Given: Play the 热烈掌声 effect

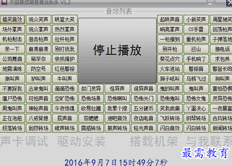Looking at the screenshot, I should coord(65,29).
